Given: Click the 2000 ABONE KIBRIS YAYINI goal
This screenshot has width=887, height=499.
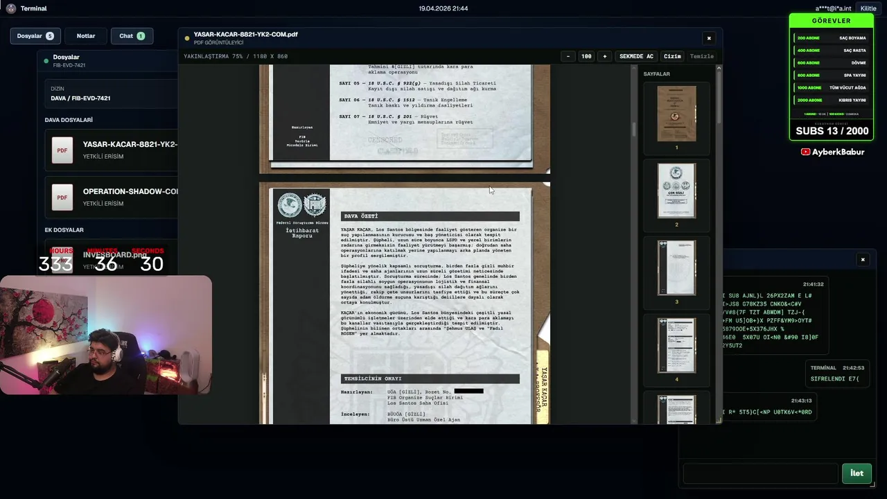Looking at the screenshot, I should pyautogui.click(x=831, y=100).
